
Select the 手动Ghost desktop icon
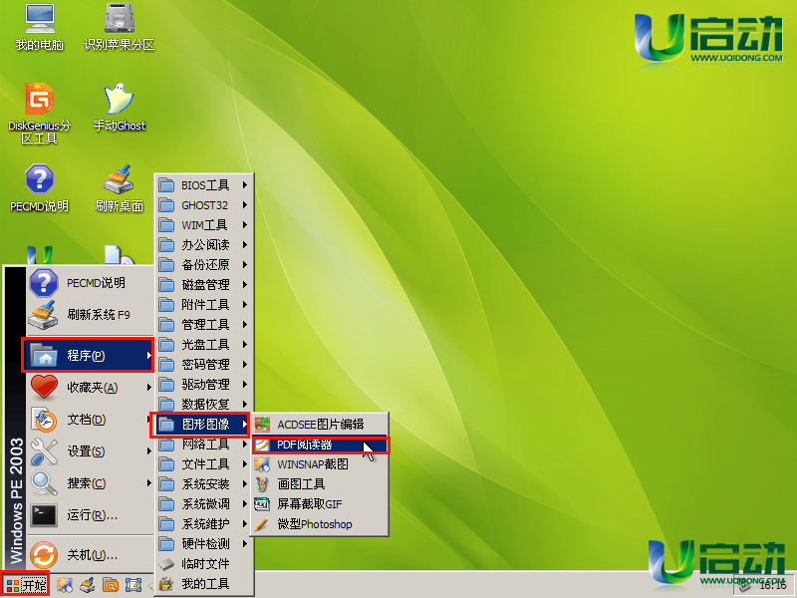[119, 108]
